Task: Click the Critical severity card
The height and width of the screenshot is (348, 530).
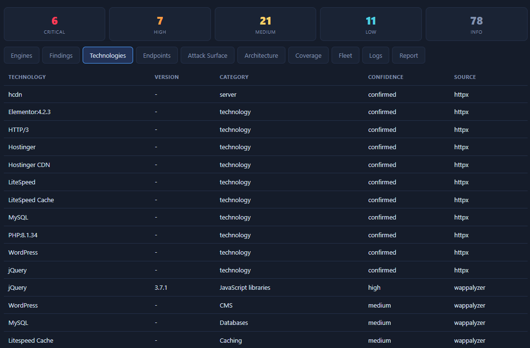Action: [x=54, y=24]
